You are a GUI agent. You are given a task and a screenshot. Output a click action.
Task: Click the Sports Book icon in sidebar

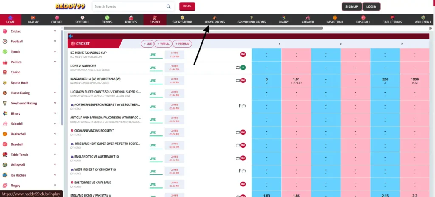5,83
